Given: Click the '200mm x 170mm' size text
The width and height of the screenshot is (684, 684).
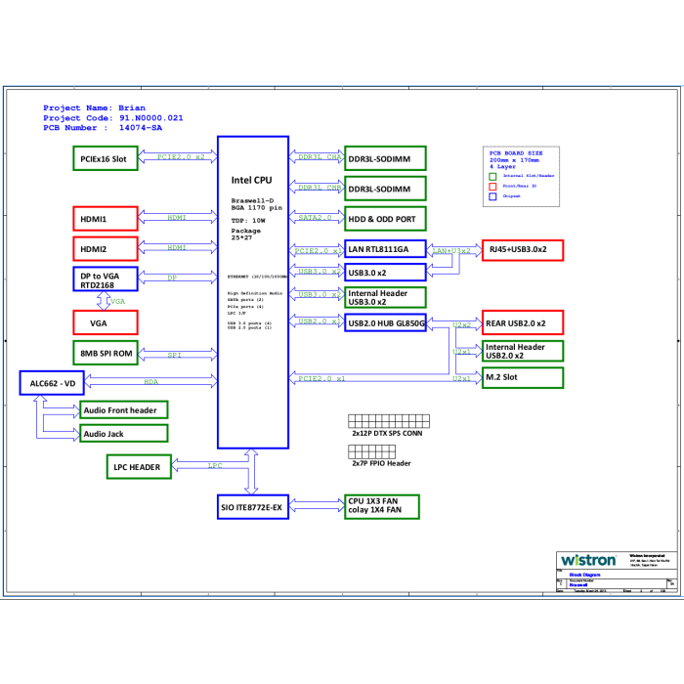Looking at the screenshot, I should 514,160.
